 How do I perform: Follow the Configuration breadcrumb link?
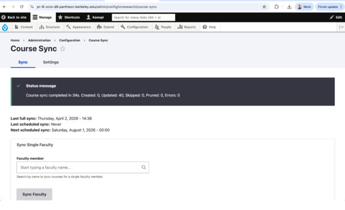[70, 41]
